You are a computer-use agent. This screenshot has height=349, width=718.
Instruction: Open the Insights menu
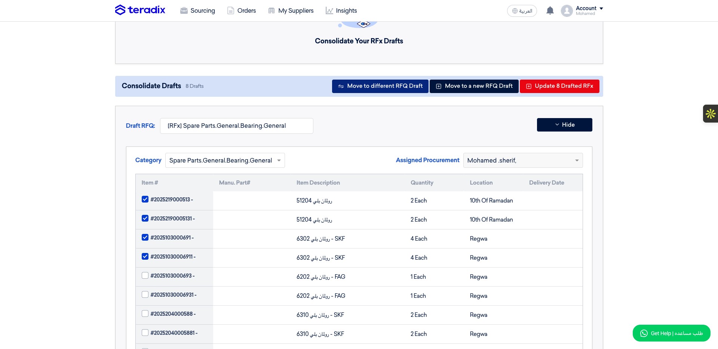[x=341, y=10]
